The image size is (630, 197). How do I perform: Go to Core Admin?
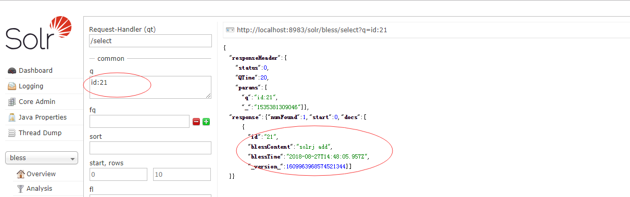point(37,102)
